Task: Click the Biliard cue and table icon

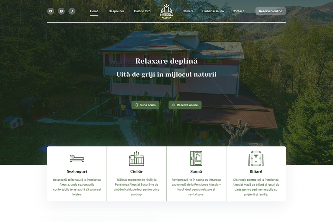Action: tap(256, 158)
